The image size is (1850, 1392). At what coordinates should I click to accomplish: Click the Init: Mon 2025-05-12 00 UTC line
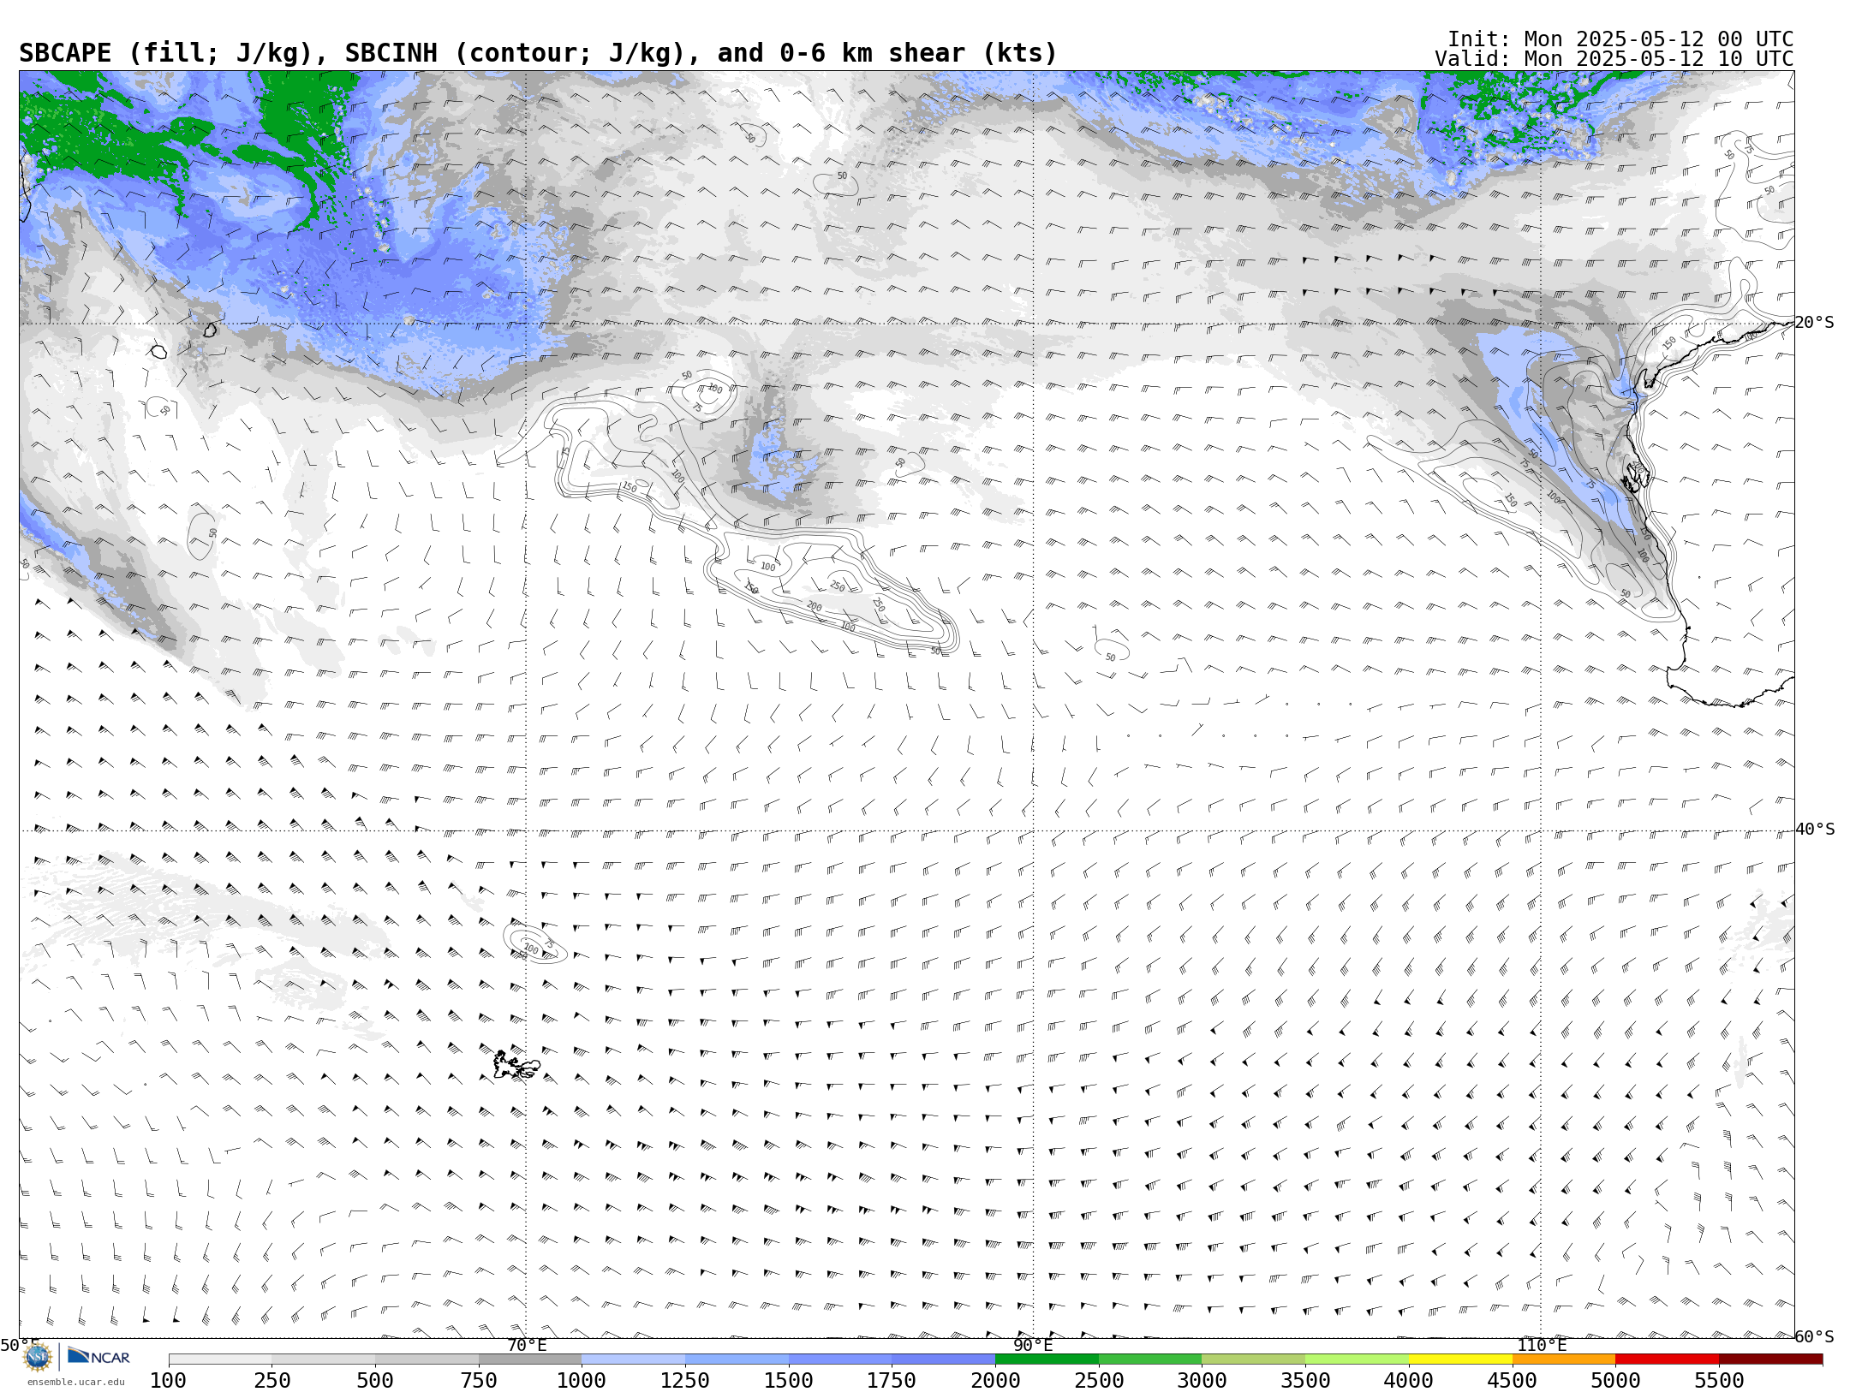(x=1620, y=39)
